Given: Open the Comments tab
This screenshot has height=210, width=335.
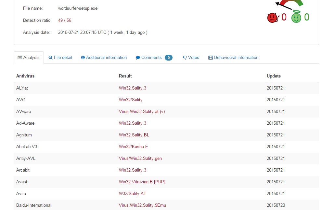Looking at the screenshot, I should pyautogui.click(x=154, y=57).
